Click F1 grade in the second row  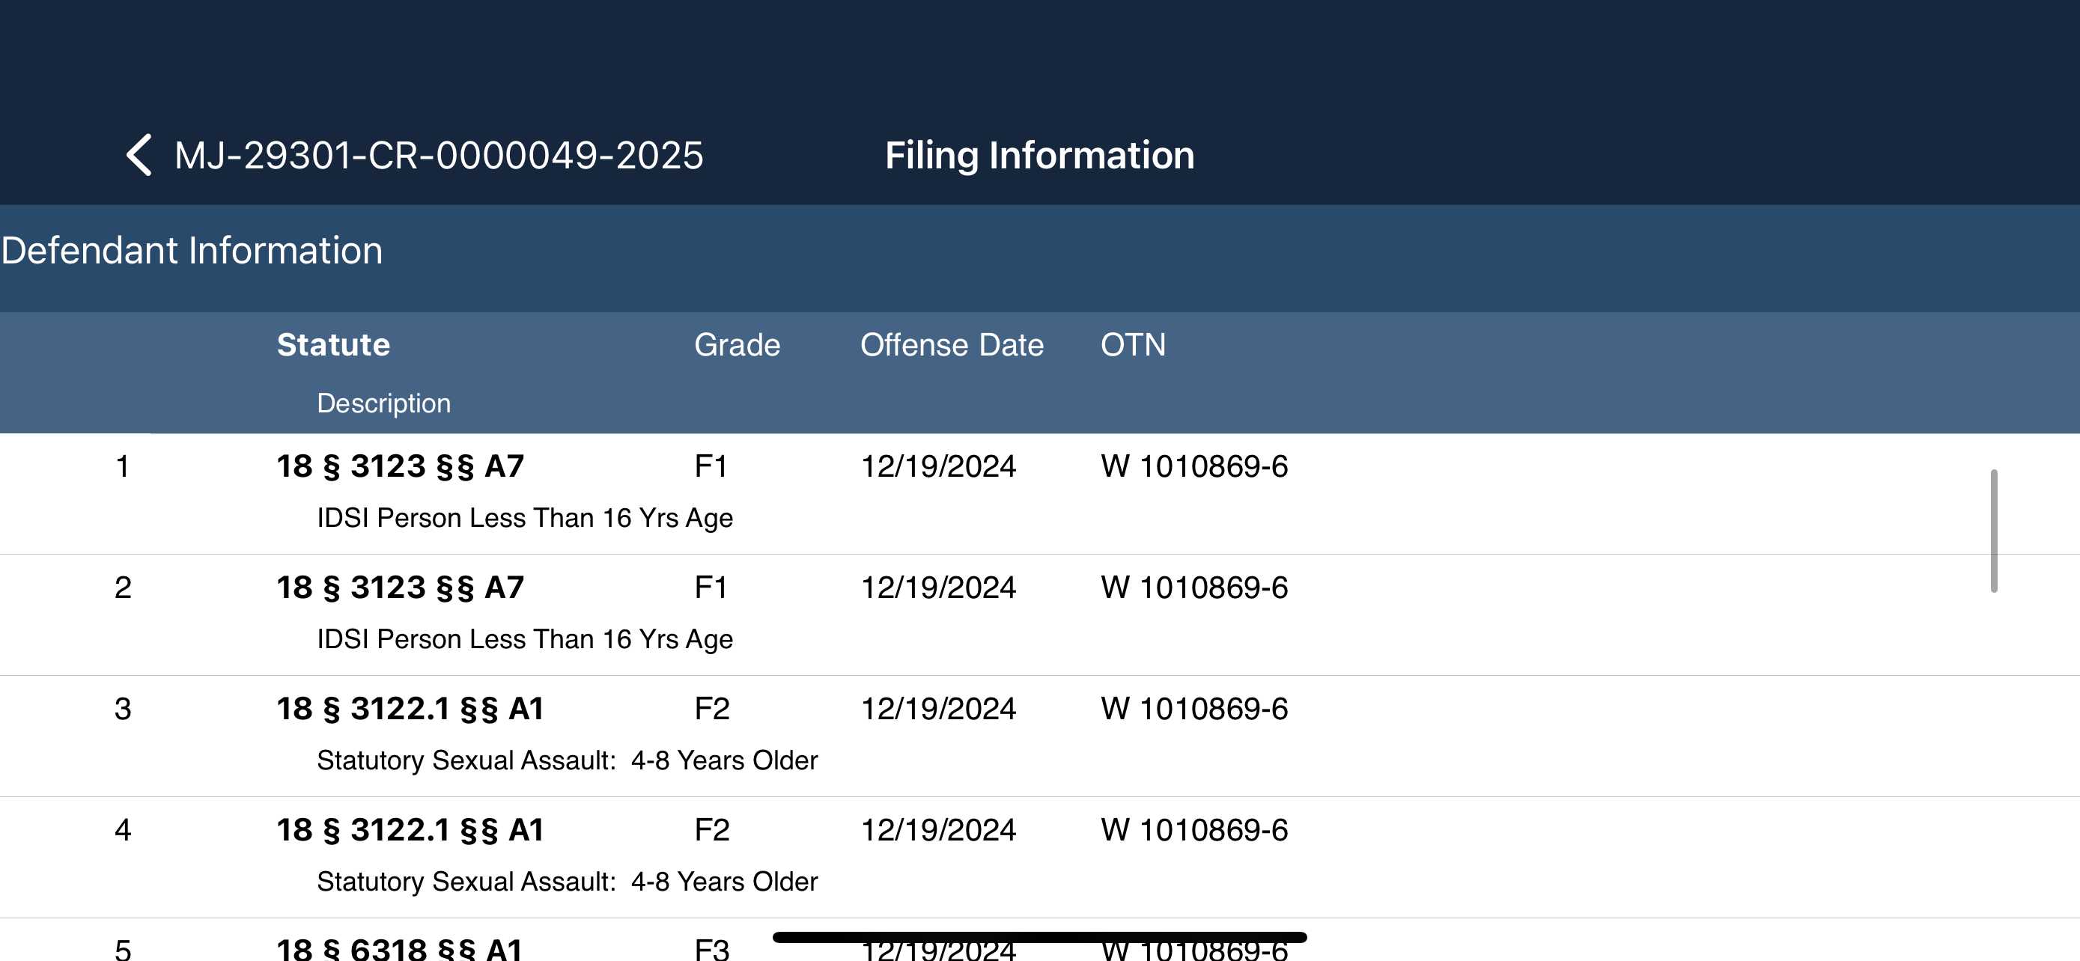pos(711,588)
